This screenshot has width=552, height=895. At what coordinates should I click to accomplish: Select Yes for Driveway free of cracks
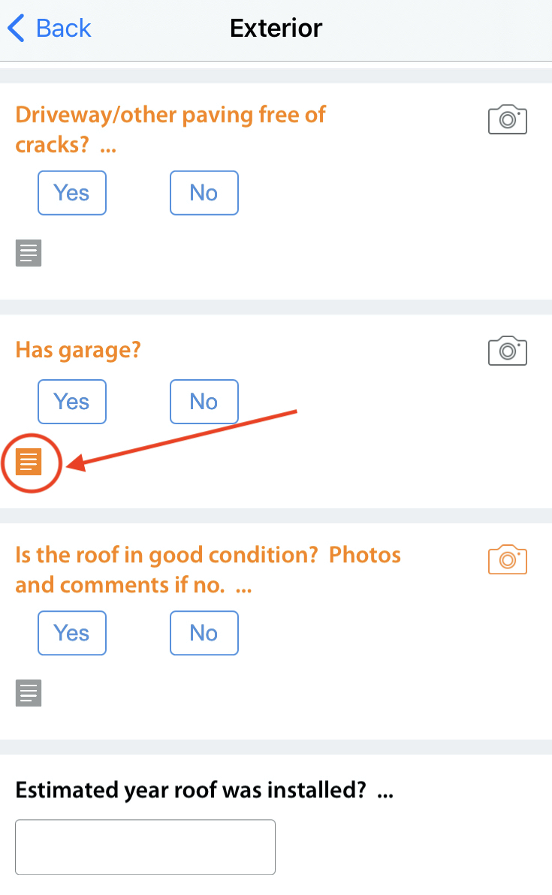point(72,193)
